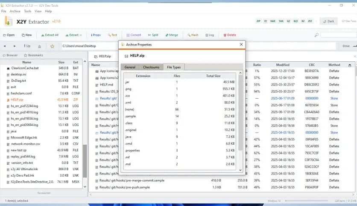Open the Drive selector dropdown
The width and height of the screenshot is (357, 206).
tap(349, 46)
